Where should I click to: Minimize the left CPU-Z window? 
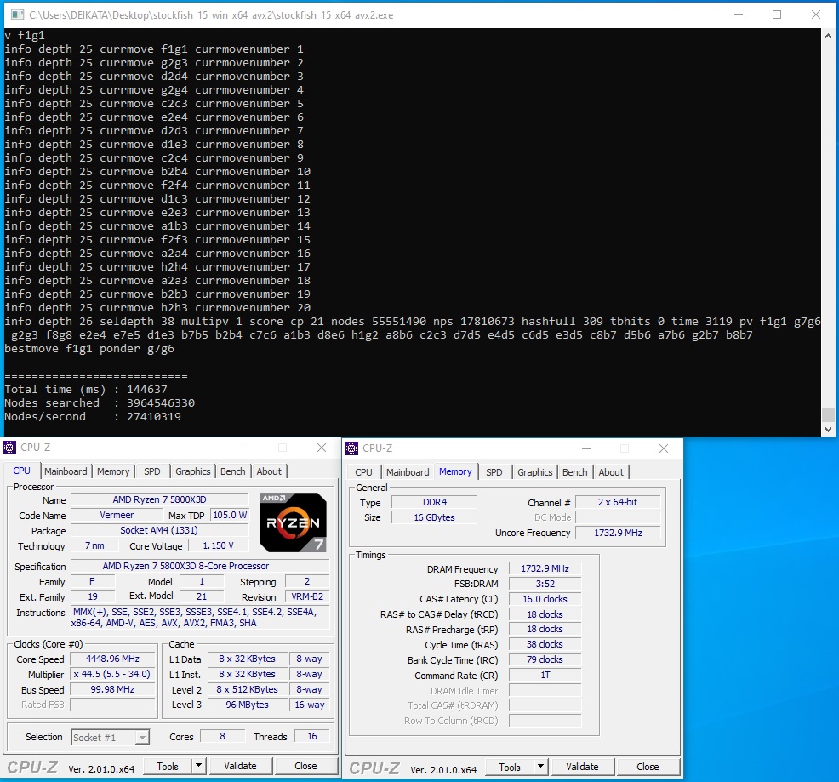point(244,448)
